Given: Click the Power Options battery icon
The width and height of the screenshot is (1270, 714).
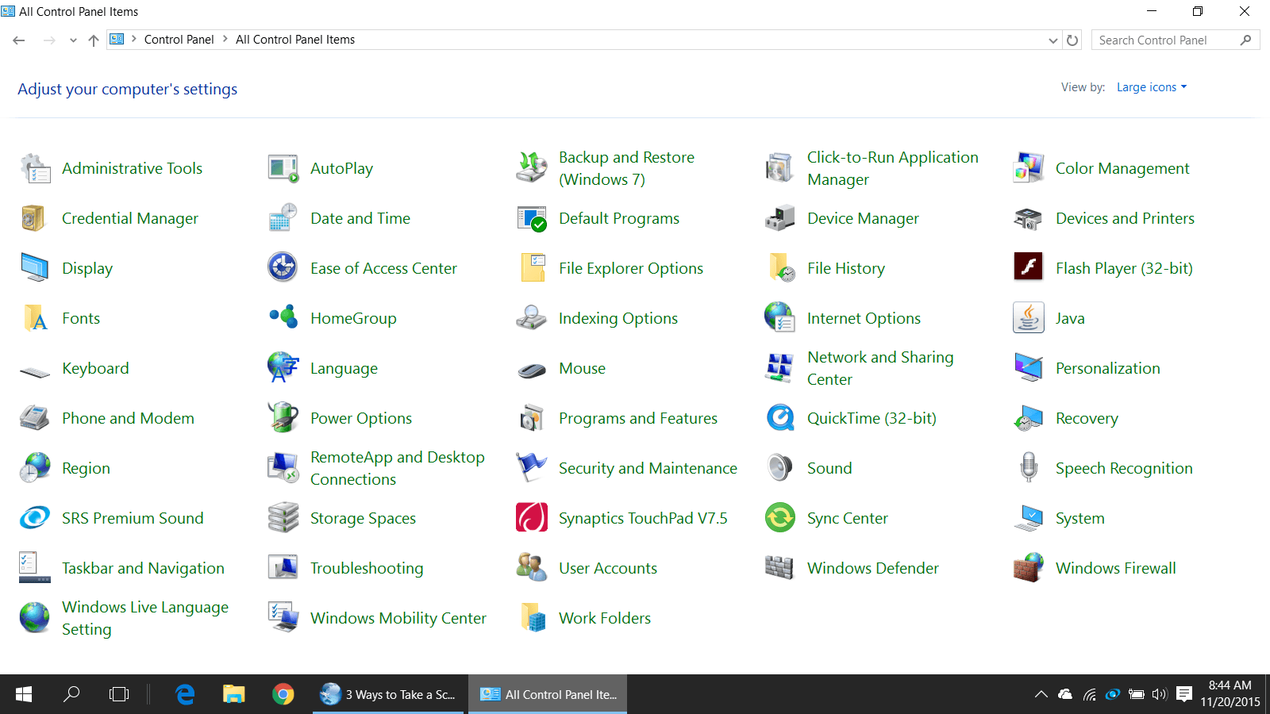Looking at the screenshot, I should click(x=283, y=418).
